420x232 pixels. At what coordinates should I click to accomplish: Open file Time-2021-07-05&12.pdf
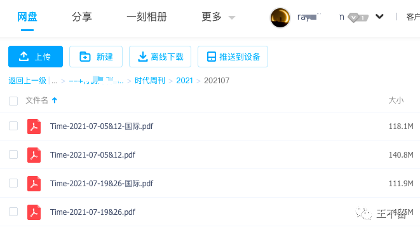pos(93,155)
